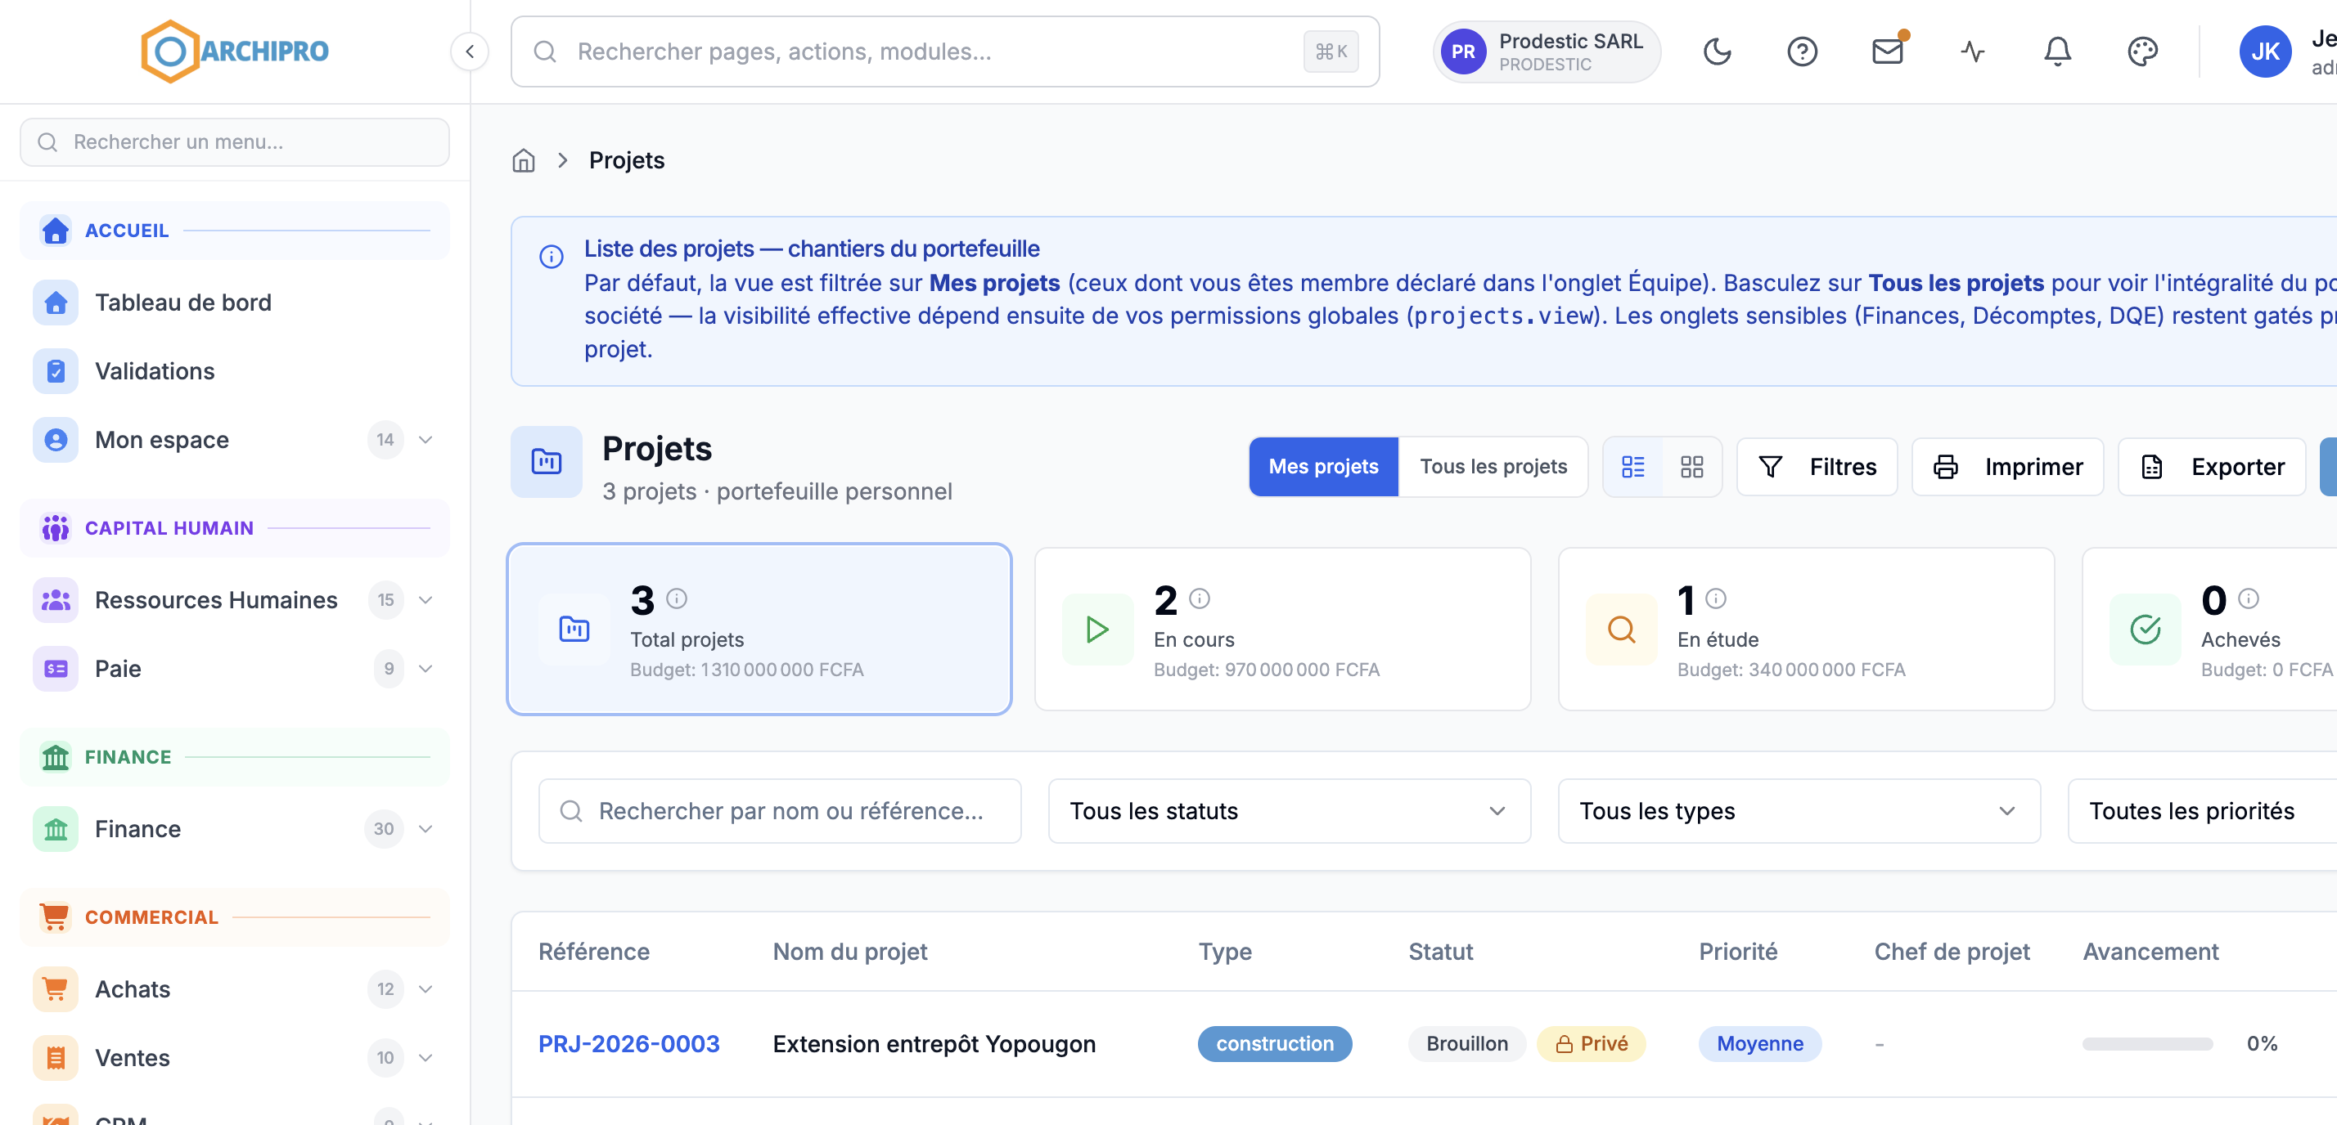Screen dimensions: 2337x1125
Task: Collapse the sidebar with the chevron button
Action: pos(470,52)
